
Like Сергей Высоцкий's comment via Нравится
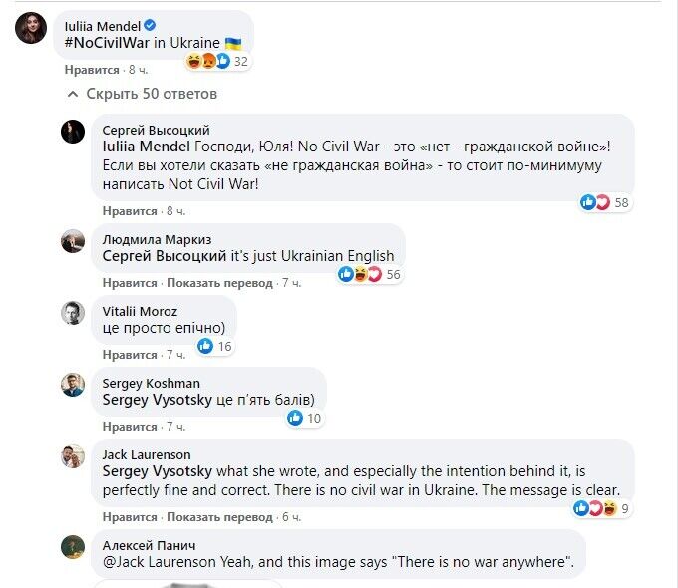130,211
